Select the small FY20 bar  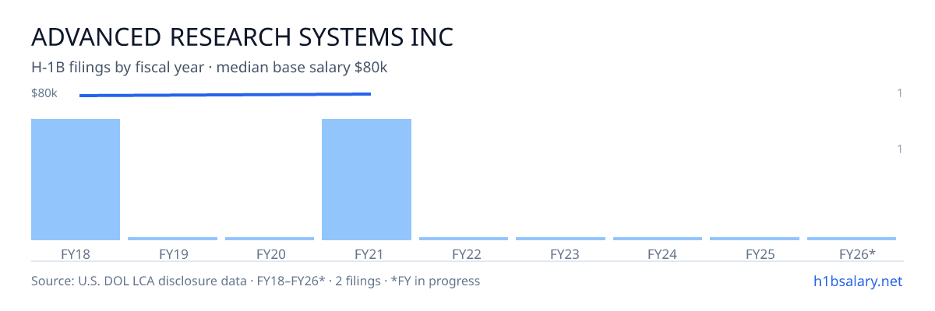pos(270,239)
